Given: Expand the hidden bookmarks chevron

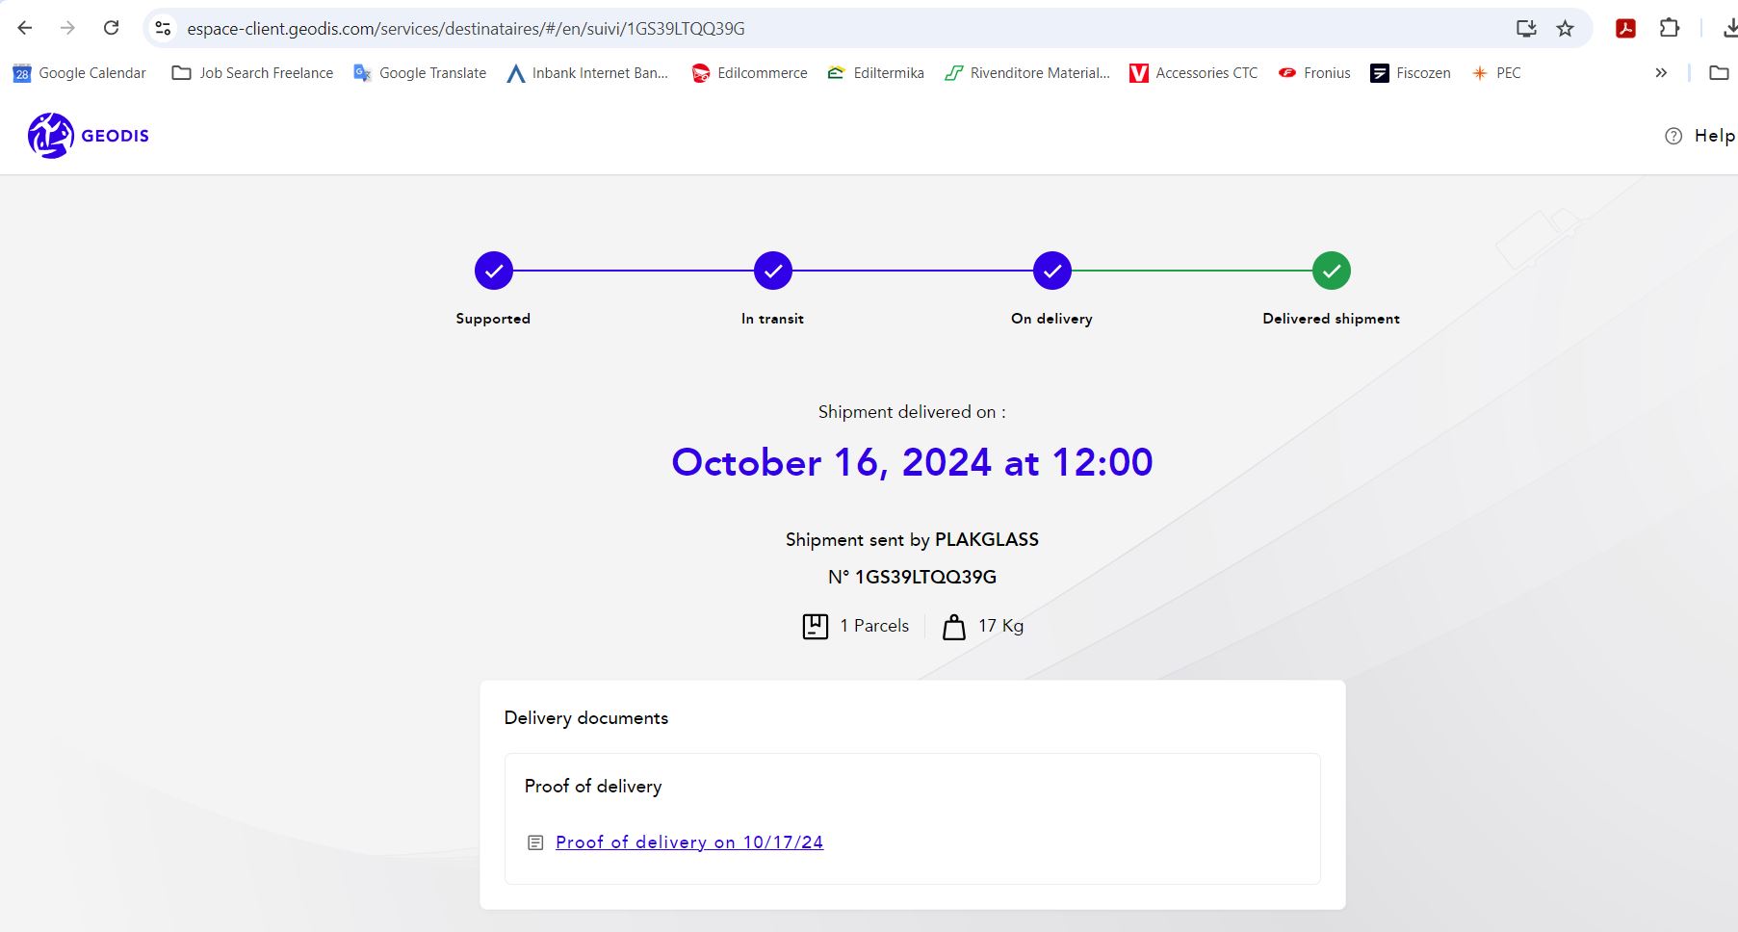Looking at the screenshot, I should pos(1661,73).
